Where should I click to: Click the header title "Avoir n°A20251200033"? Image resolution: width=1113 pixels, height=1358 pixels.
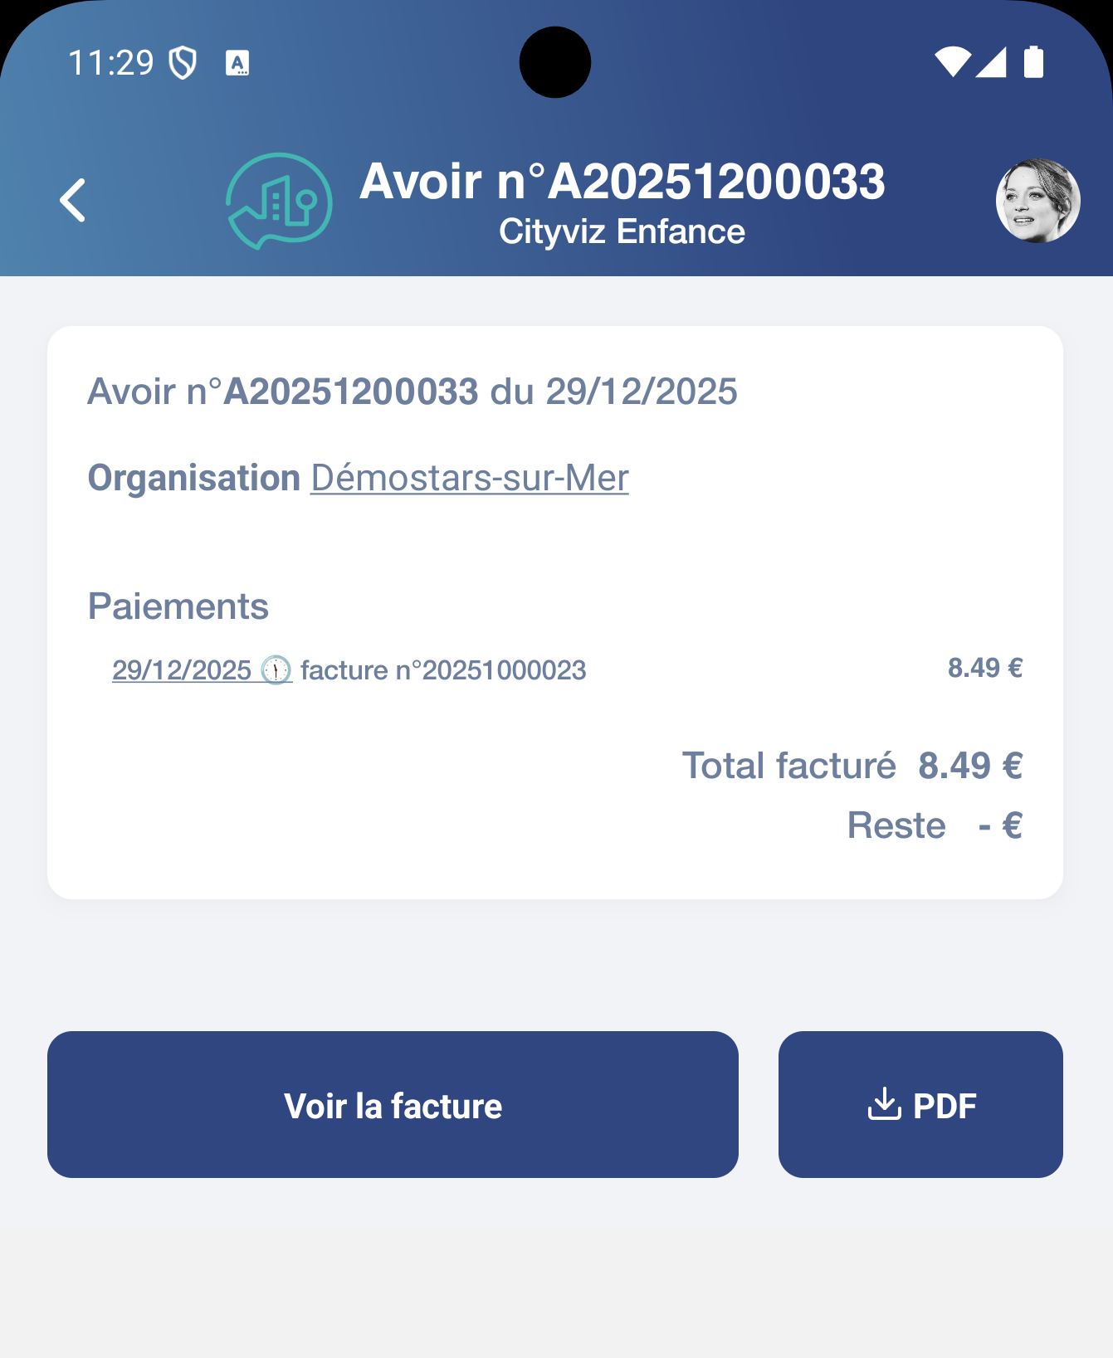622,181
